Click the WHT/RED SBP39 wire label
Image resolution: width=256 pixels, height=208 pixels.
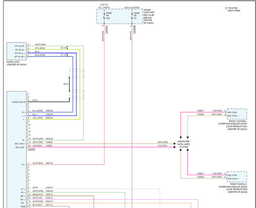(43, 163)
